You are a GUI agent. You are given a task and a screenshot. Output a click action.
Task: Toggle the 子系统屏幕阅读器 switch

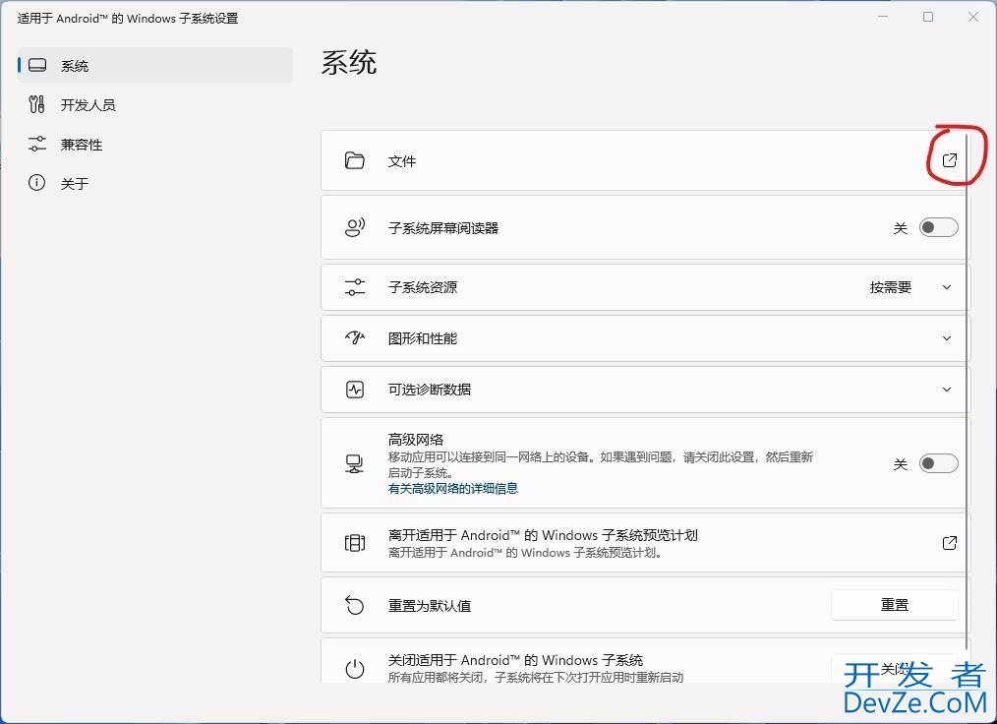click(938, 228)
